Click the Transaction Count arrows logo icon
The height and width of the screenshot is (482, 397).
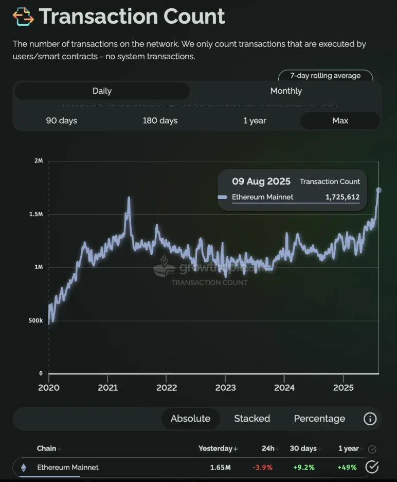(x=23, y=16)
